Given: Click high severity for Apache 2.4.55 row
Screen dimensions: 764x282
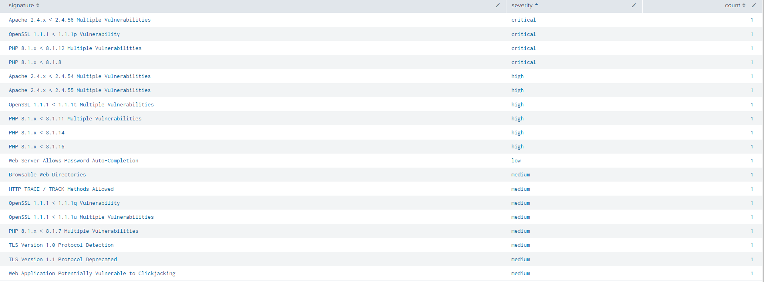Looking at the screenshot, I should pos(518,90).
